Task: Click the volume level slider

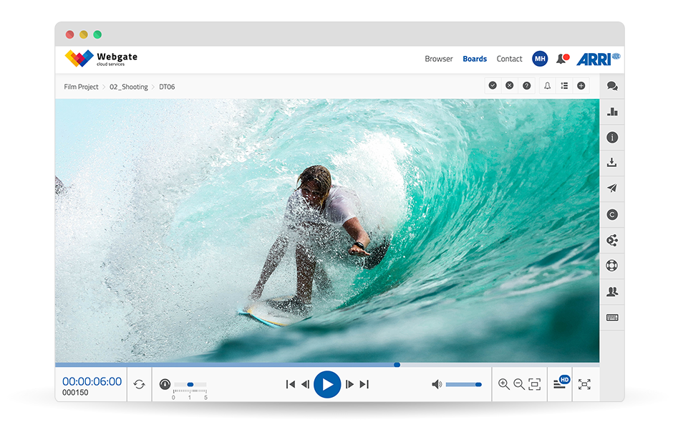Action: [463, 385]
